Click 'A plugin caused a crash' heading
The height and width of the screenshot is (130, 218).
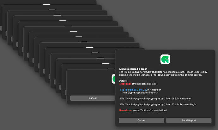click(133, 69)
